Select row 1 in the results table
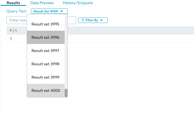 (x=11, y=39)
